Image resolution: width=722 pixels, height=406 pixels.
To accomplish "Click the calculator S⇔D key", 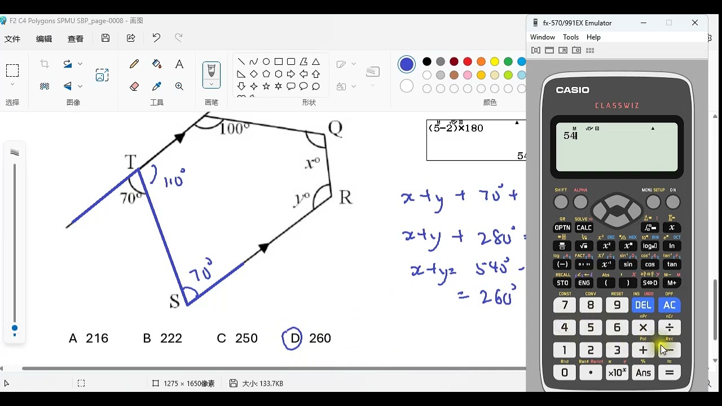I will pos(650,283).
